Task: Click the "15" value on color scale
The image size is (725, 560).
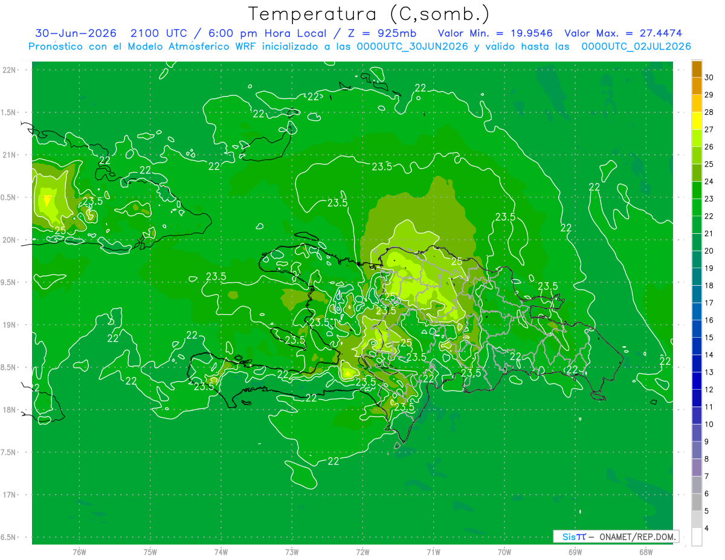Action: (709, 337)
